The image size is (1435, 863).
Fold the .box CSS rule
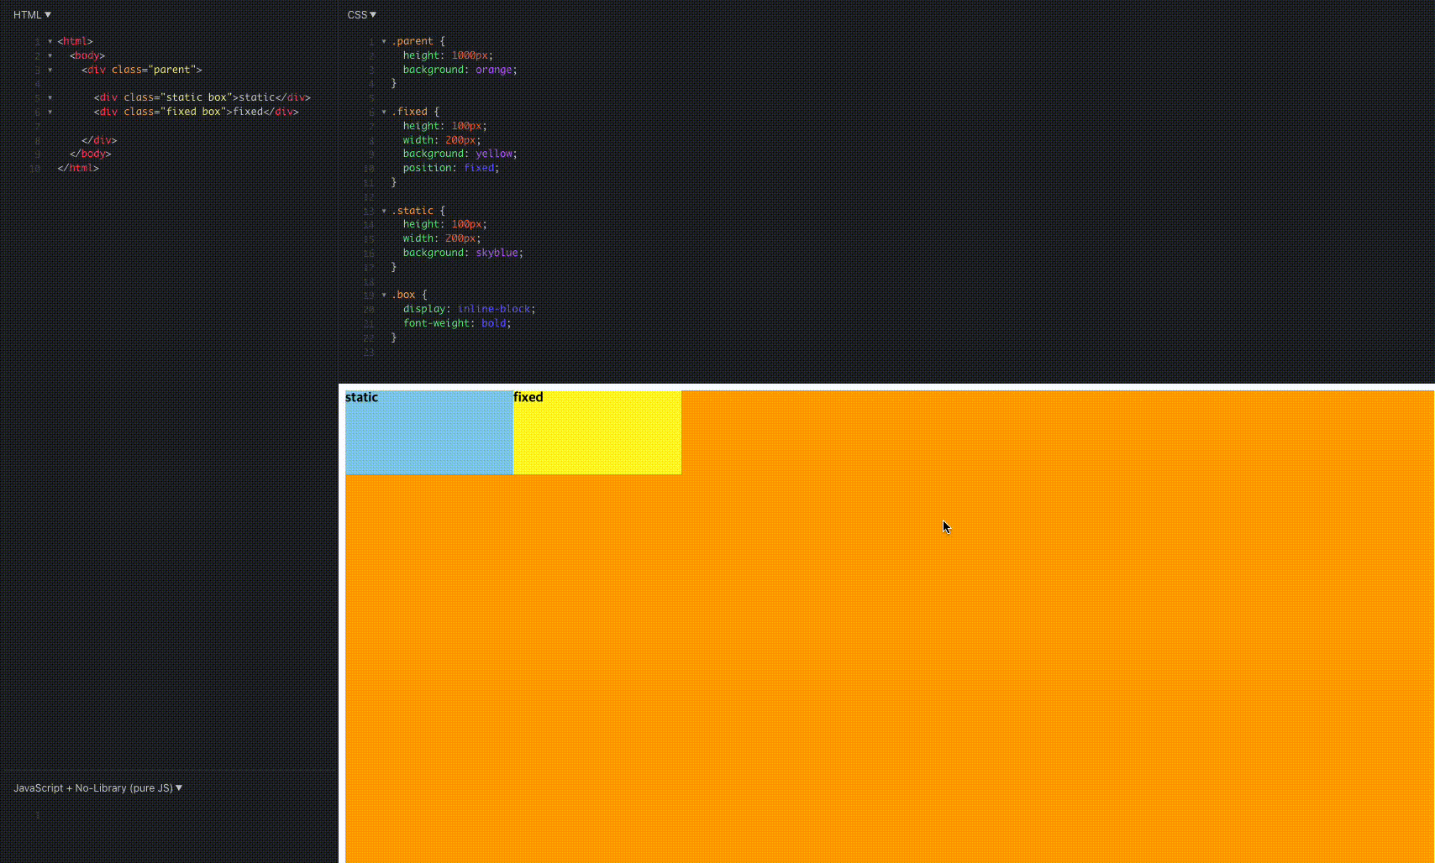(384, 295)
